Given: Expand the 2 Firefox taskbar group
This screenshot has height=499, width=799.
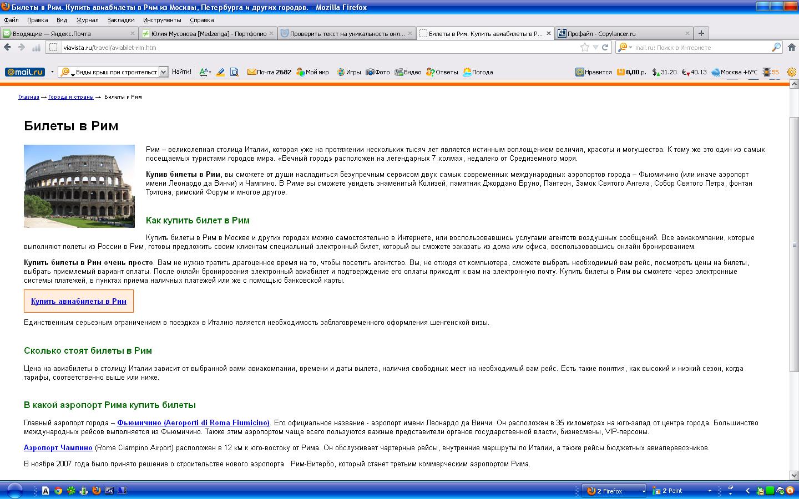Looking at the screenshot, I should click(644, 491).
